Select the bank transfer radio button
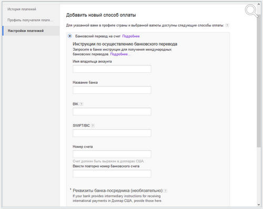263x209 pixels. point(70,36)
